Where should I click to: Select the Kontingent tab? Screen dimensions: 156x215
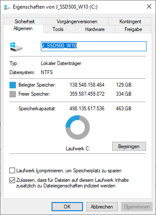(x=130, y=22)
